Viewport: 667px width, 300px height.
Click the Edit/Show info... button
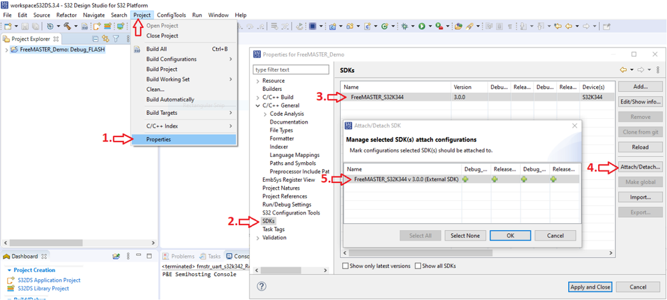click(x=640, y=102)
